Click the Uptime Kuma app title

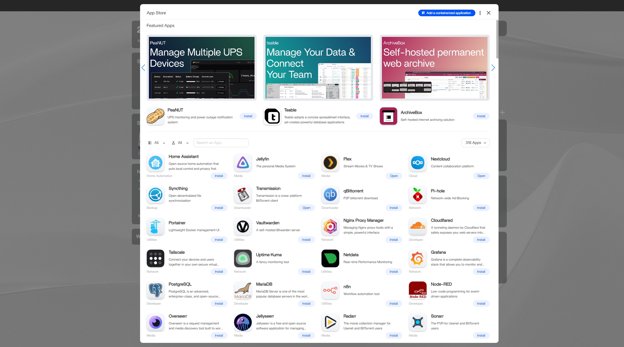269,255
